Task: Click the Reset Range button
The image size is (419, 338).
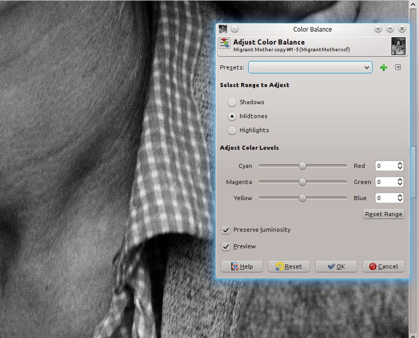Action: [x=383, y=214]
